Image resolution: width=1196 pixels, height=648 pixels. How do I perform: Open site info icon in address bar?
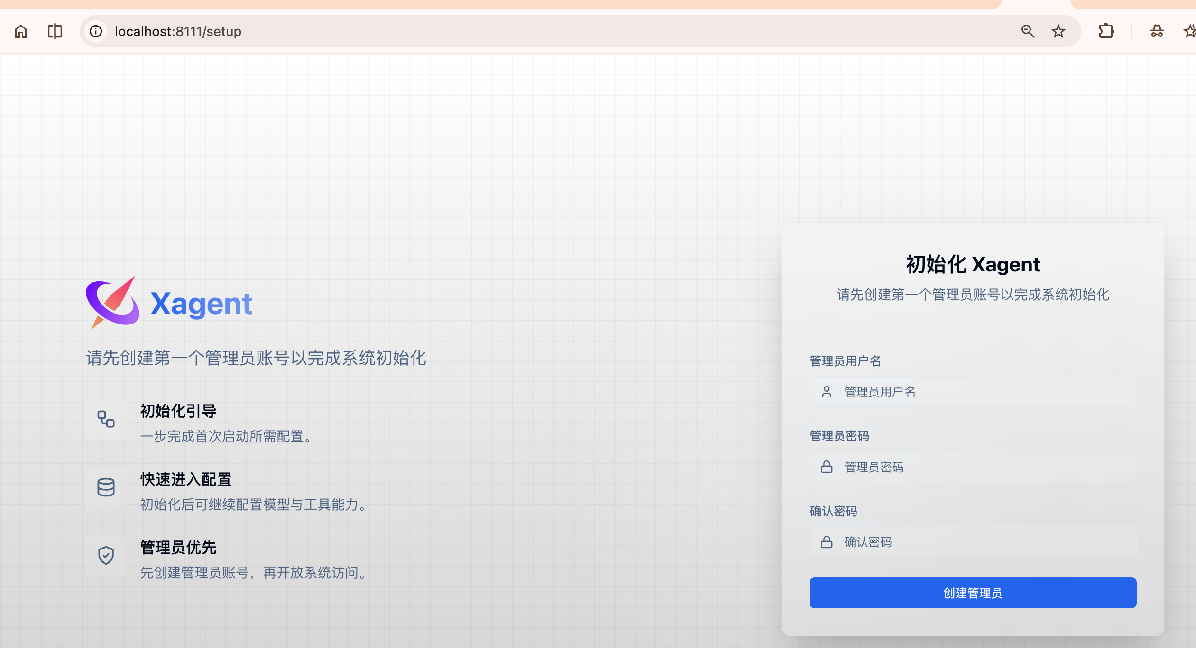[x=96, y=31]
